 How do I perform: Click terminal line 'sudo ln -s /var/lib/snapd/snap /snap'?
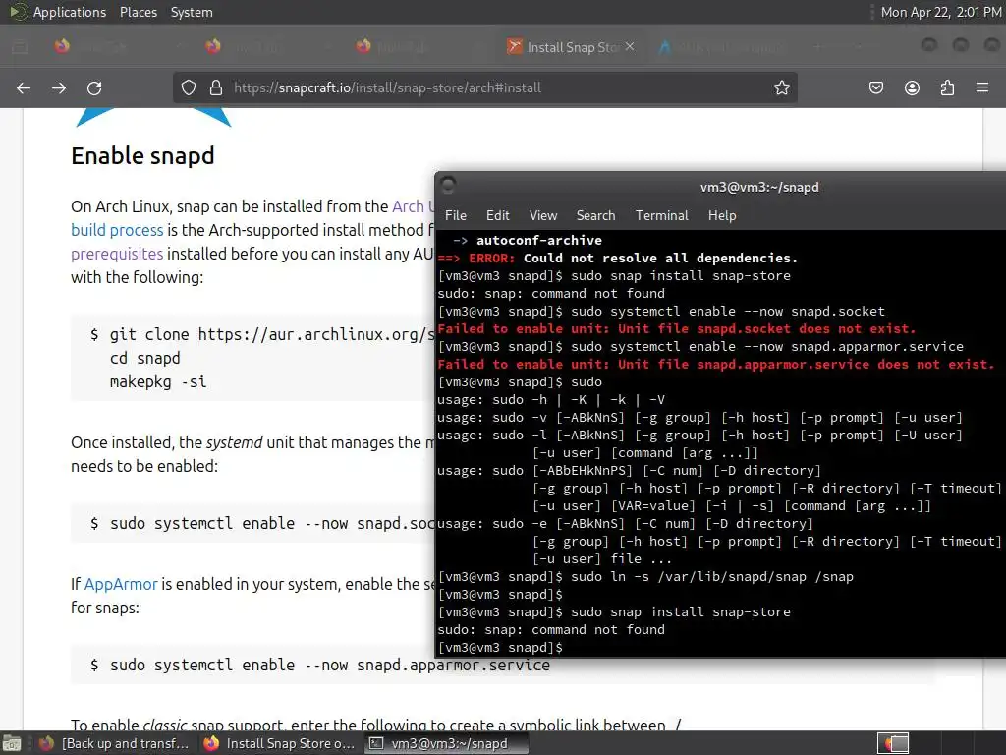[645, 576]
